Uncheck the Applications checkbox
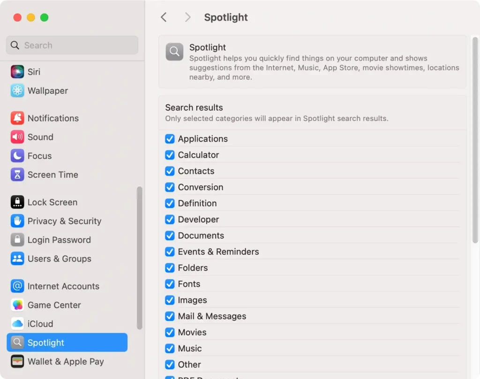The width and height of the screenshot is (480, 379). tap(170, 139)
